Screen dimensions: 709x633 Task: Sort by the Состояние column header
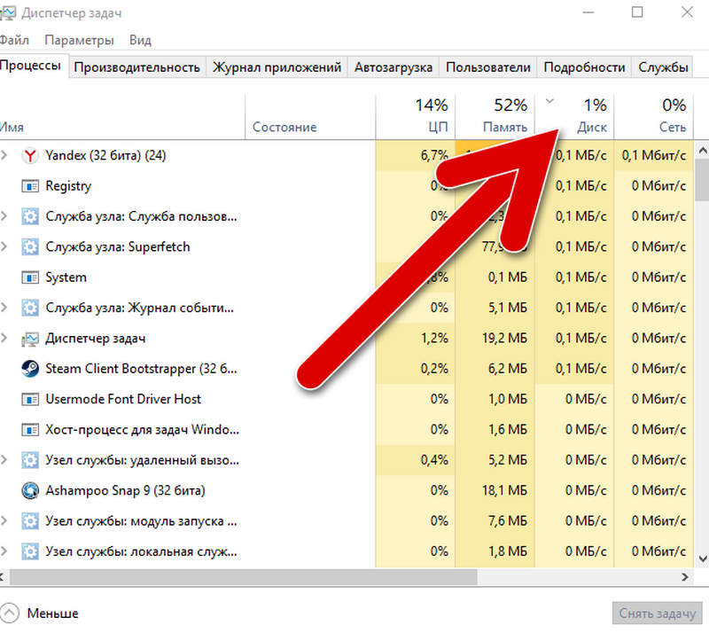310,117
